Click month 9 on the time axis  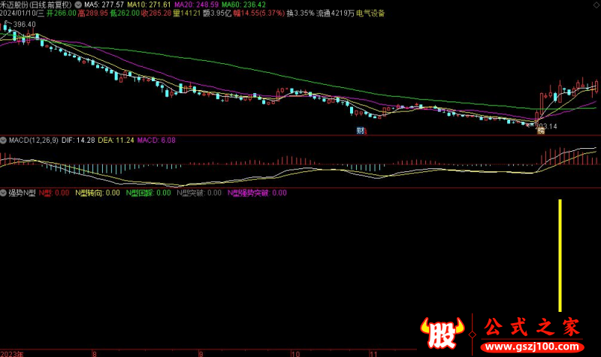click(x=201, y=352)
